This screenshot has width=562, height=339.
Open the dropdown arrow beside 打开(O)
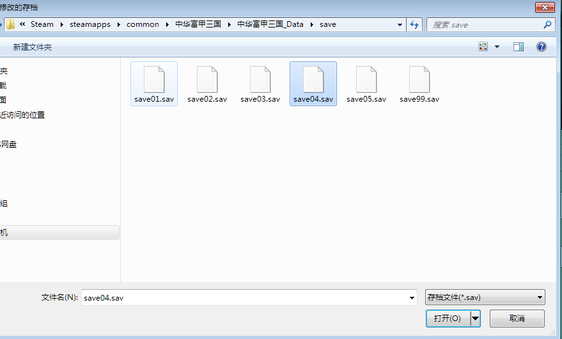pyautogui.click(x=475, y=319)
